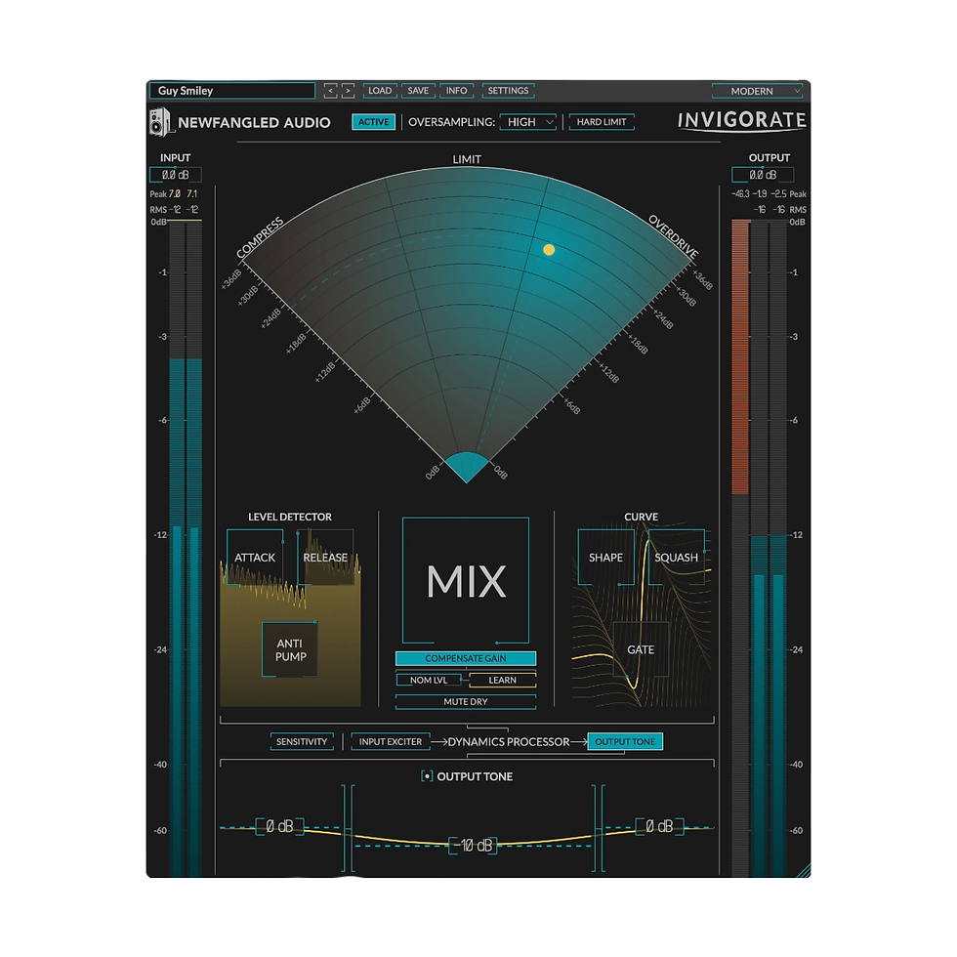Switch to the OUTPUT TONE tab
Screen dimensions: 957x957
625,741
